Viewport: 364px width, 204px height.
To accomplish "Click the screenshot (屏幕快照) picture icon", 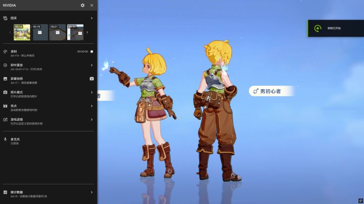I will click(x=6, y=79).
